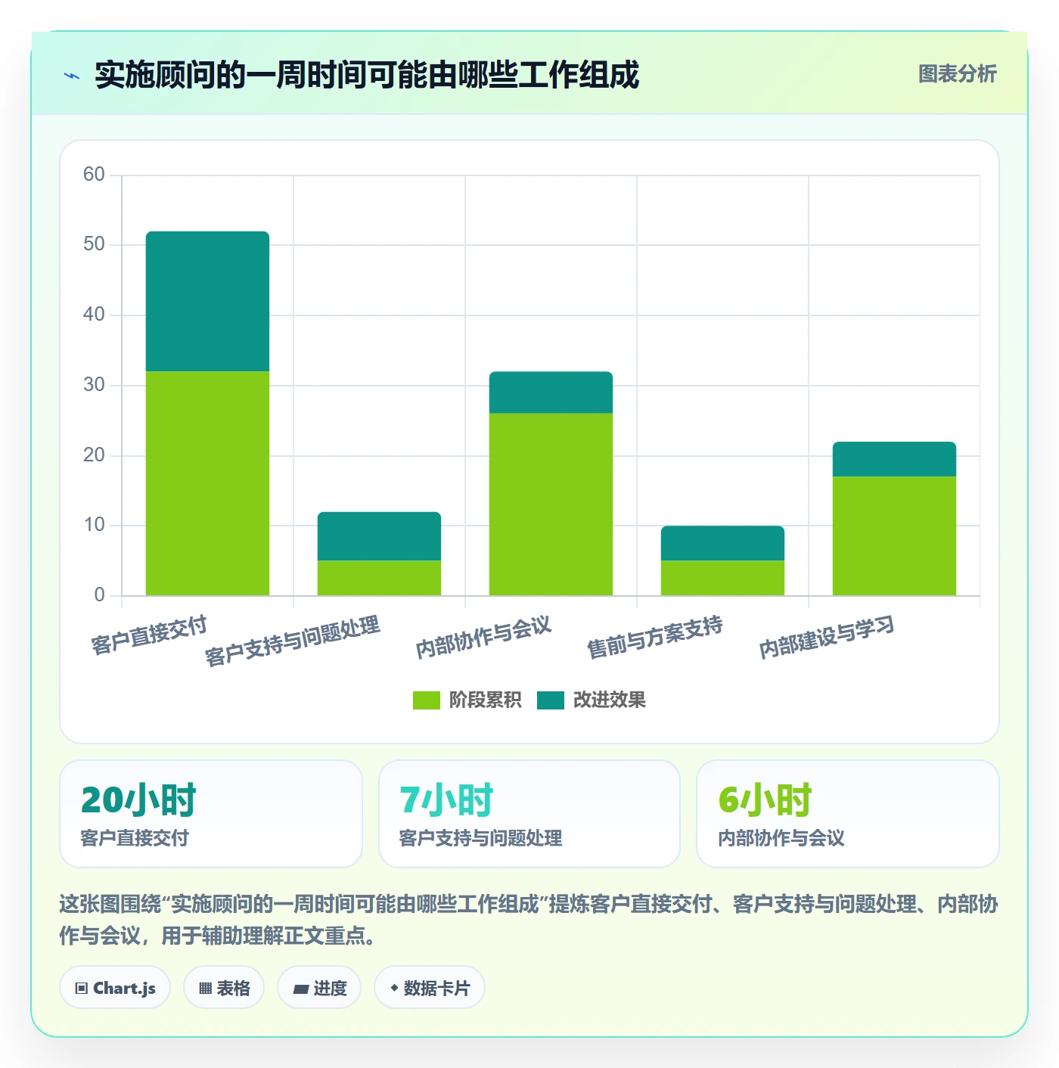Screen dimensions: 1059x1068
Task: Click the teal segment of 内部协作与会议 bar
Action: coord(551,393)
